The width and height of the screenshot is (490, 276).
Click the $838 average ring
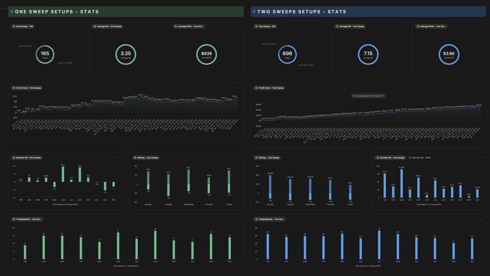[x=207, y=54]
